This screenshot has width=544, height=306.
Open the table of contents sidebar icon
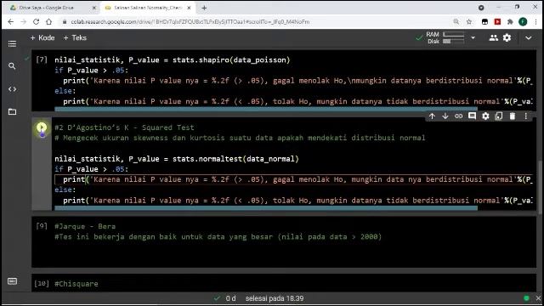[x=12, y=43]
